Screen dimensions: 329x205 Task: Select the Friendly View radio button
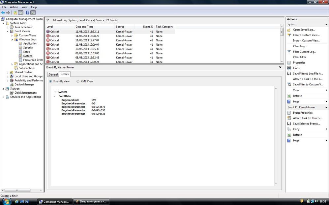50,81
